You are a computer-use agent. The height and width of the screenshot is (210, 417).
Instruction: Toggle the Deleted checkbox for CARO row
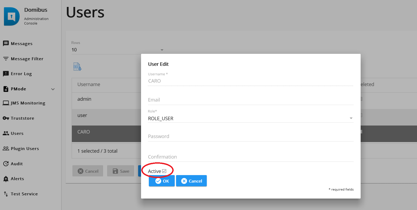[361, 132]
